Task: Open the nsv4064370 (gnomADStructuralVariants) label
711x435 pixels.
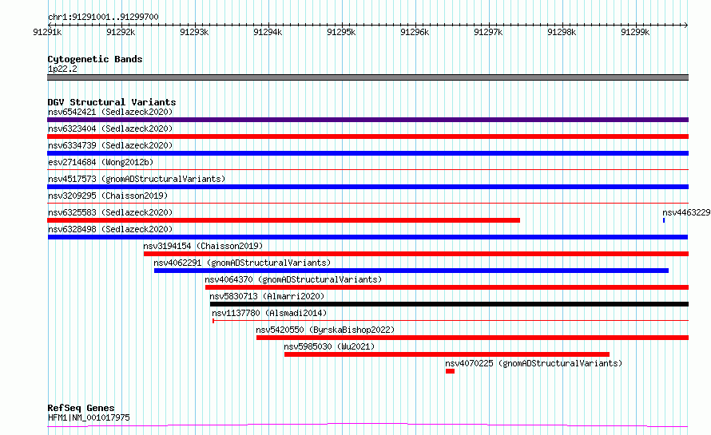Action: pyautogui.click(x=293, y=279)
